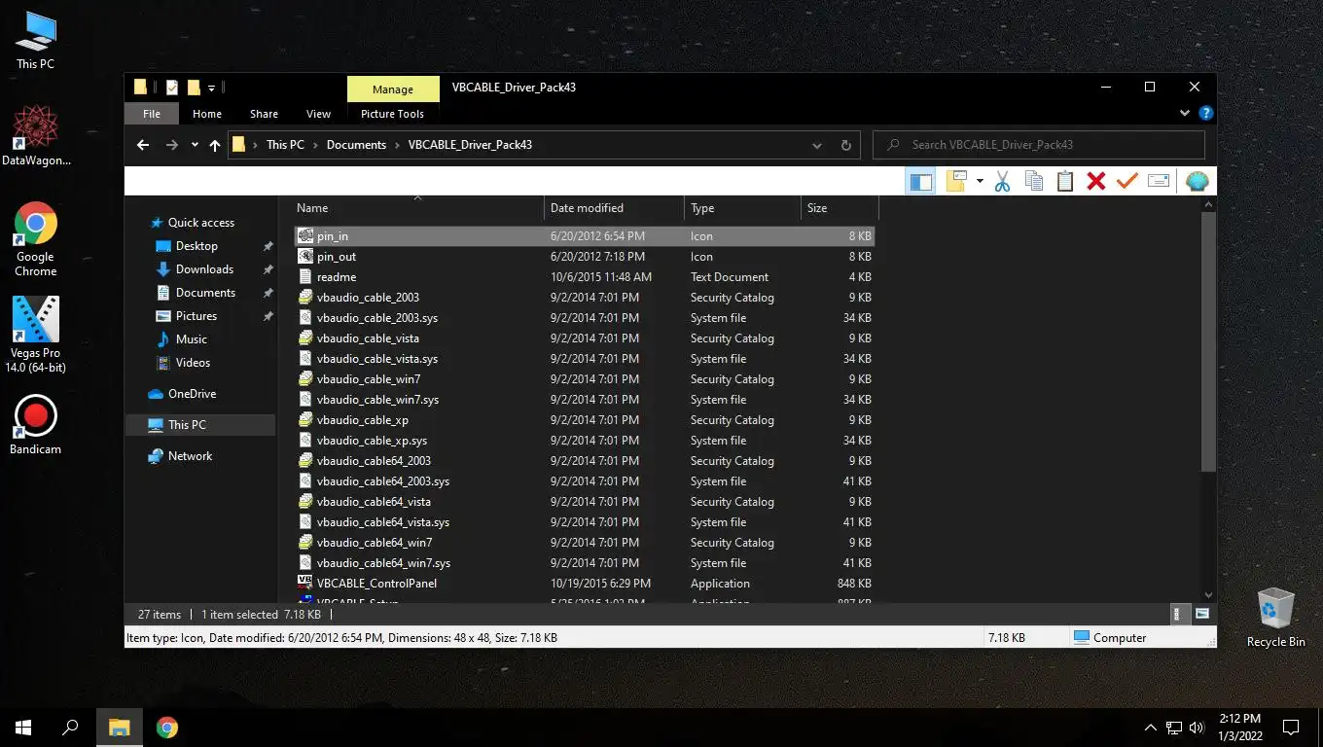The image size is (1323, 747).
Task: Click Documents in the address breadcrumb
Action: [356, 145]
